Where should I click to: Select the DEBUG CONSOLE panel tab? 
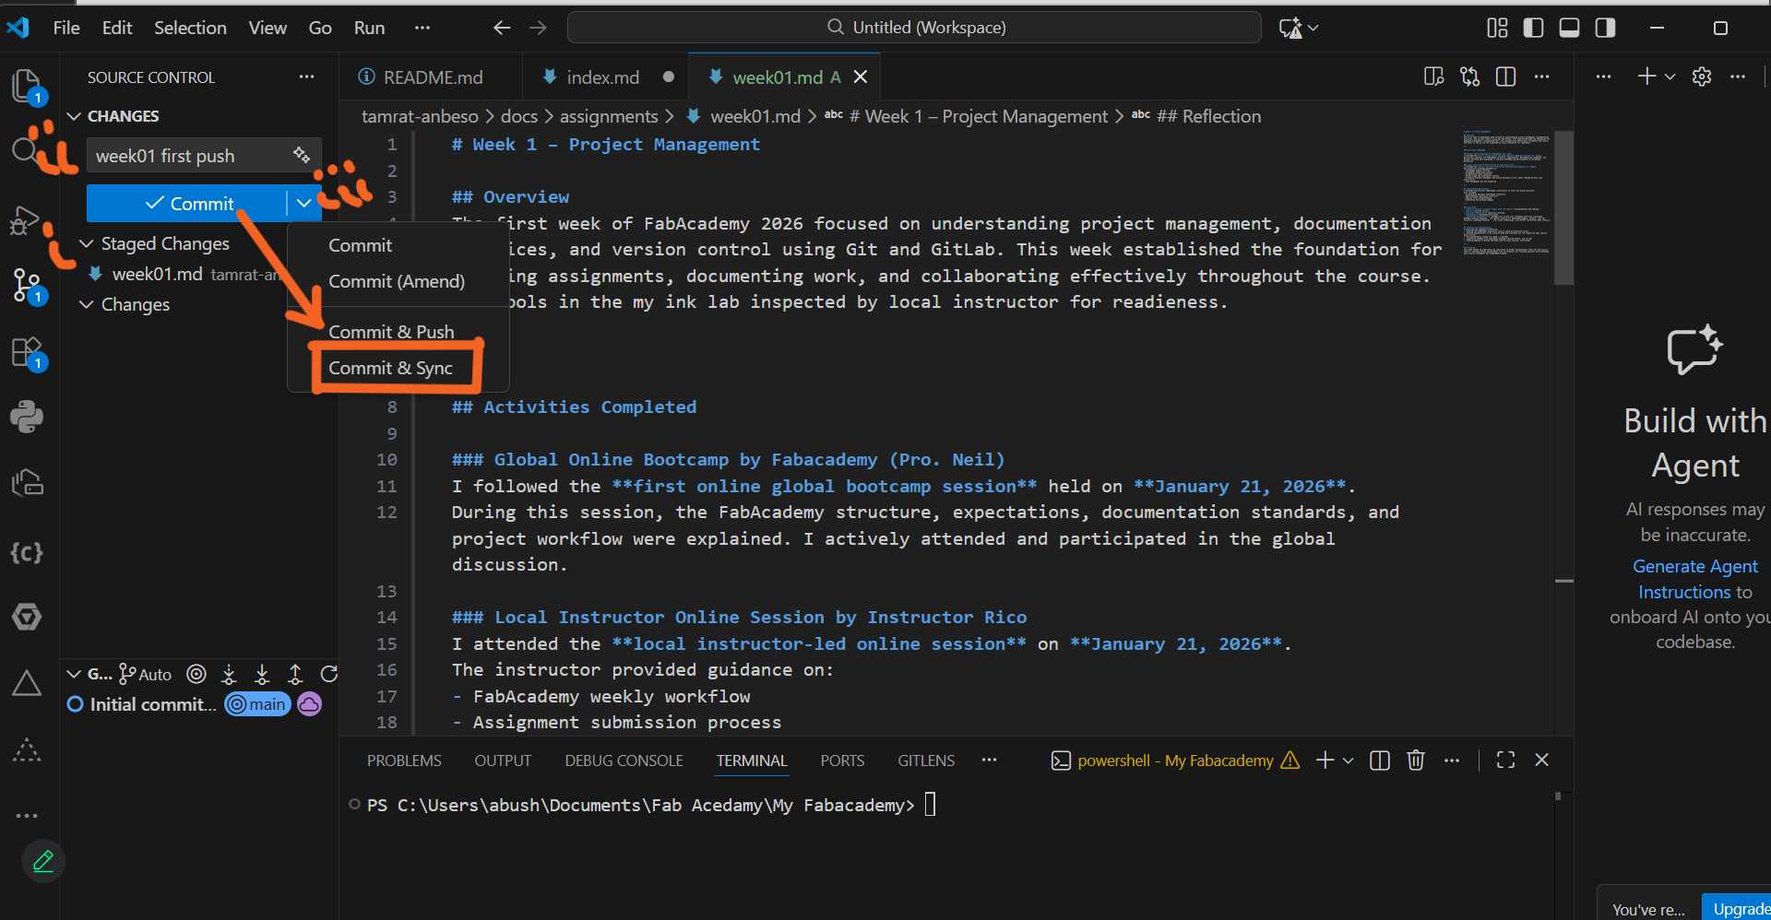tap(623, 761)
